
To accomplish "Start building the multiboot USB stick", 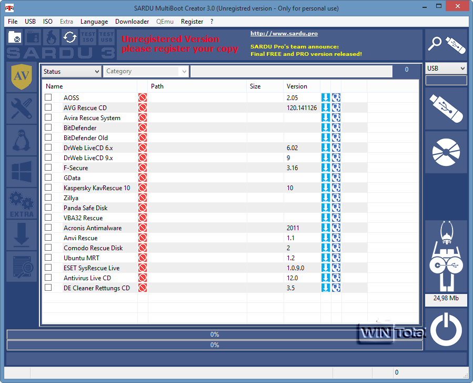I will pos(446,108).
